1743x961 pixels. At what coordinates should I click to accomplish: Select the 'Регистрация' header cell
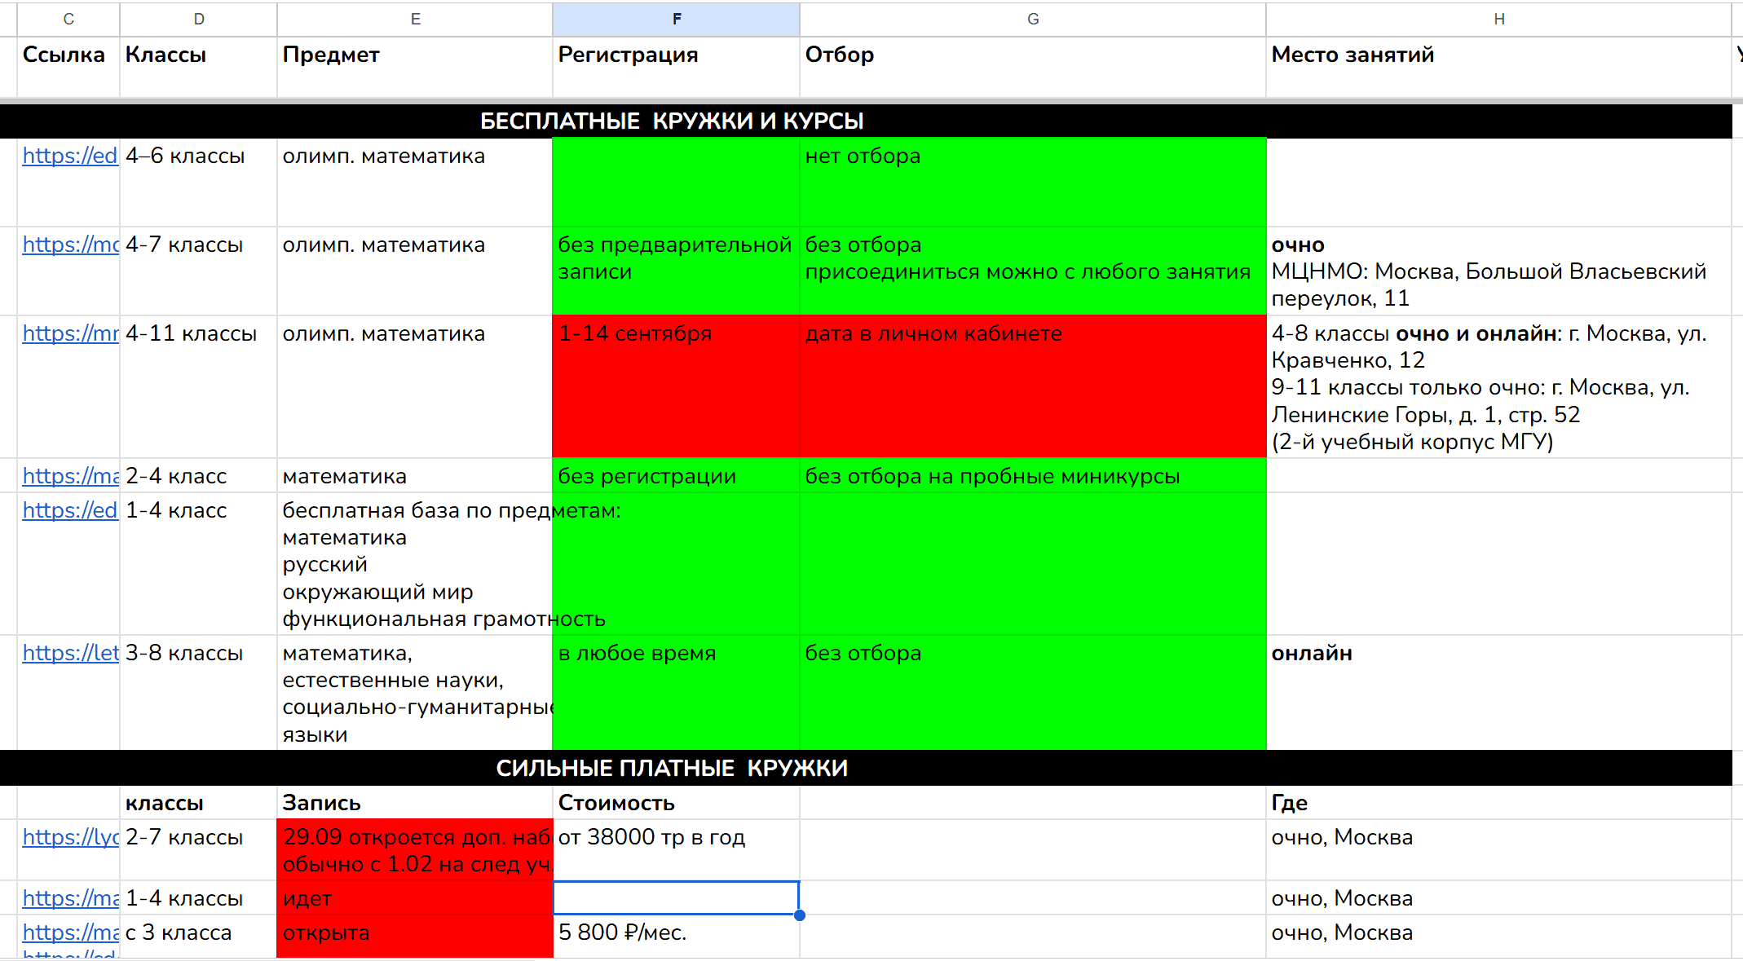coord(677,68)
